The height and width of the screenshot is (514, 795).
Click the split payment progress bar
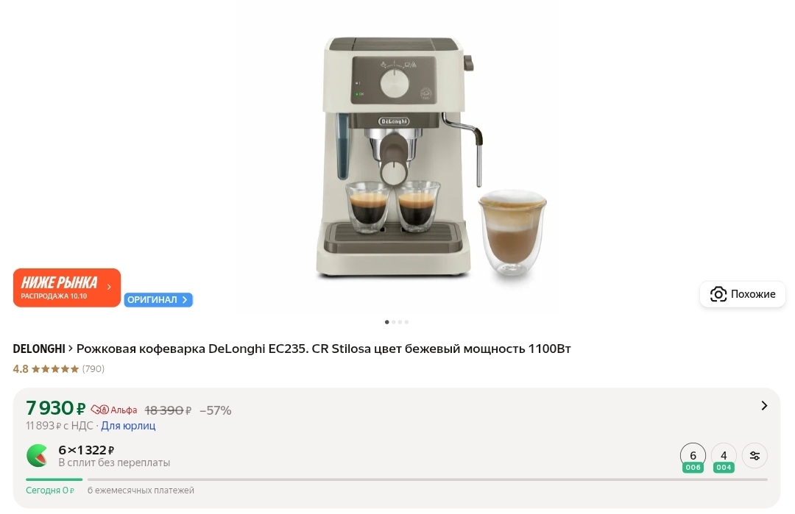(x=397, y=479)
